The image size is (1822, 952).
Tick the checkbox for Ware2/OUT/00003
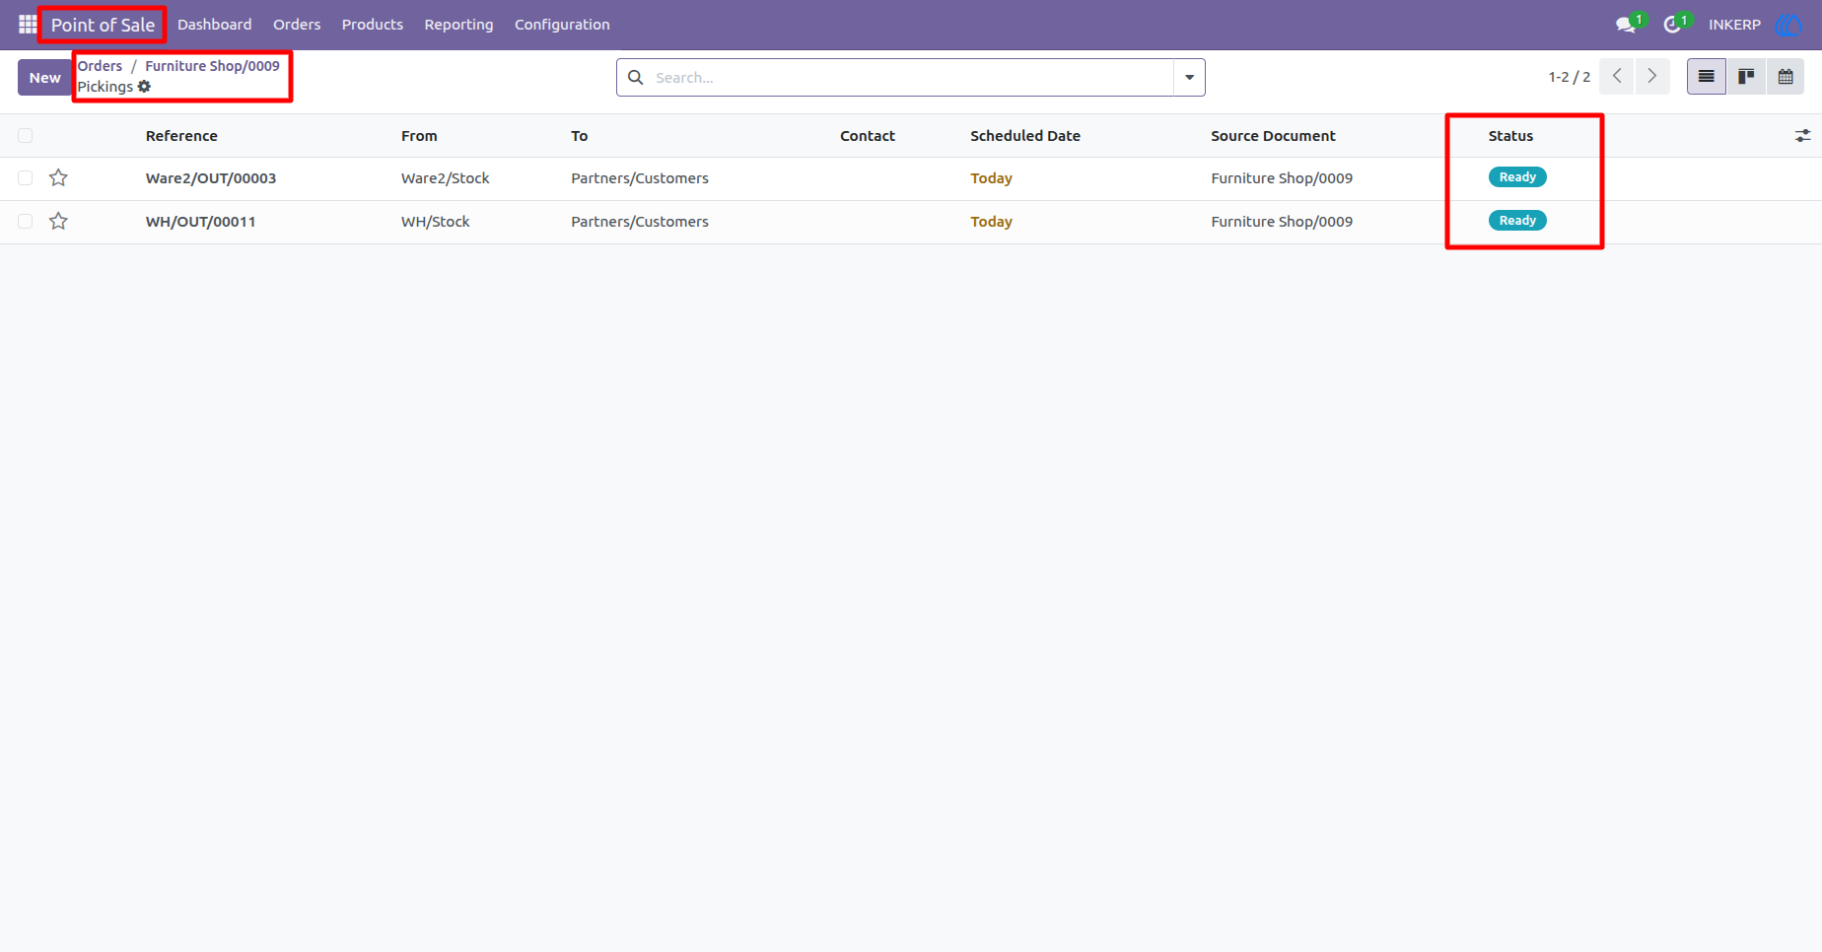point(26,177)
